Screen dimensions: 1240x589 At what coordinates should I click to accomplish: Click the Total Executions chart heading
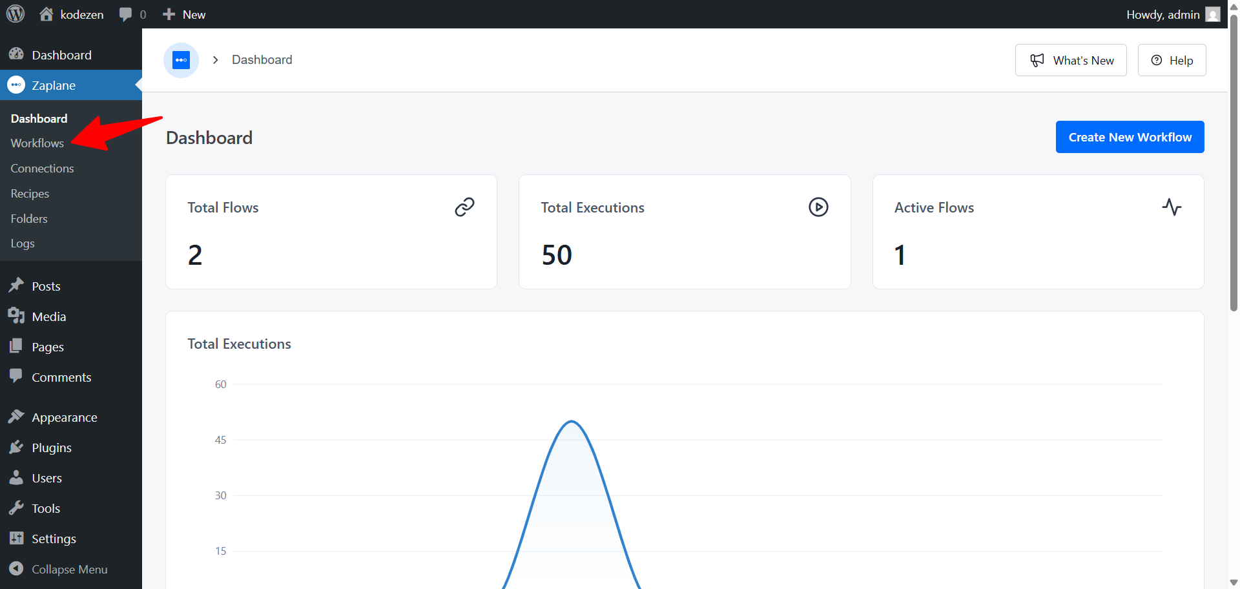pyautogui.click(x=239, y=344)
